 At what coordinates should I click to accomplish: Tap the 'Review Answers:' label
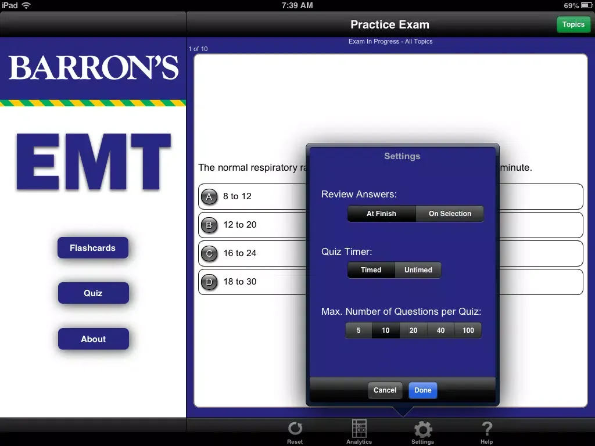coord(359,194)
